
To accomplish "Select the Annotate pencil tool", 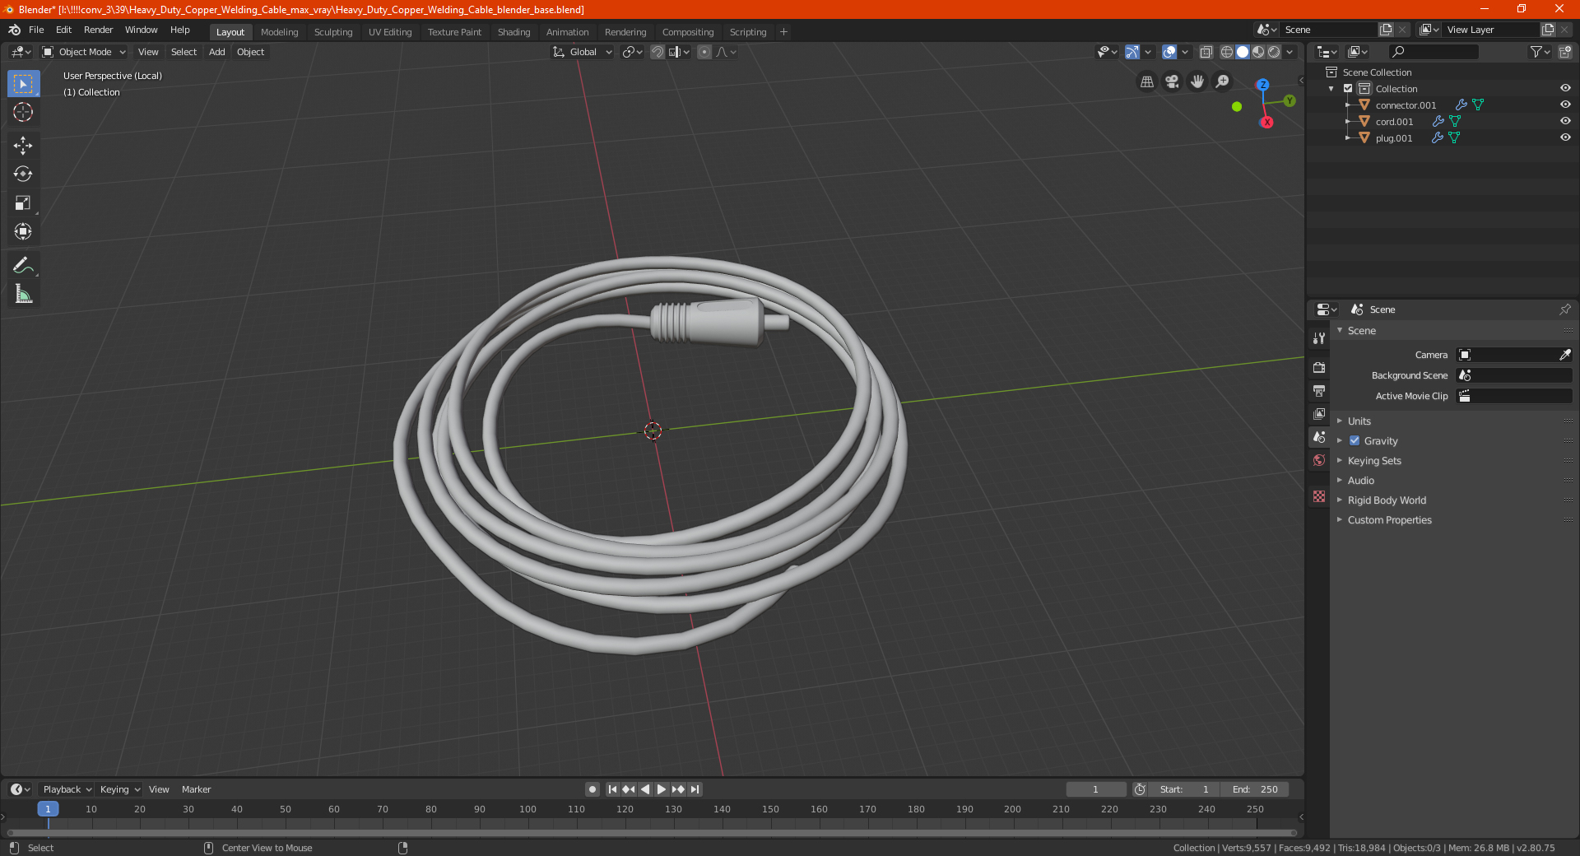I will 23,266.
